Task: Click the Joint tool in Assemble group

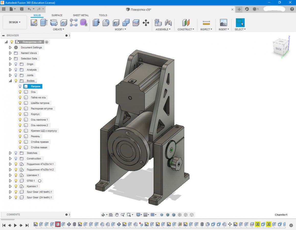Action: click(168, 23)
